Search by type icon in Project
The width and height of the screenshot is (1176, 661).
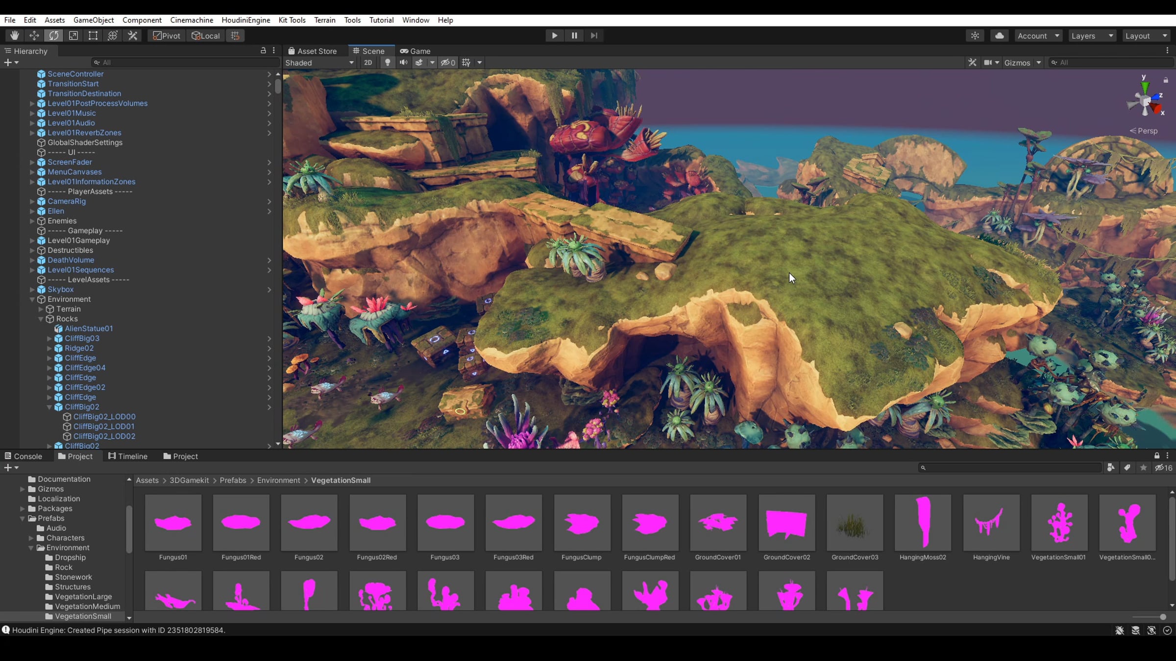click(1111, 468)
